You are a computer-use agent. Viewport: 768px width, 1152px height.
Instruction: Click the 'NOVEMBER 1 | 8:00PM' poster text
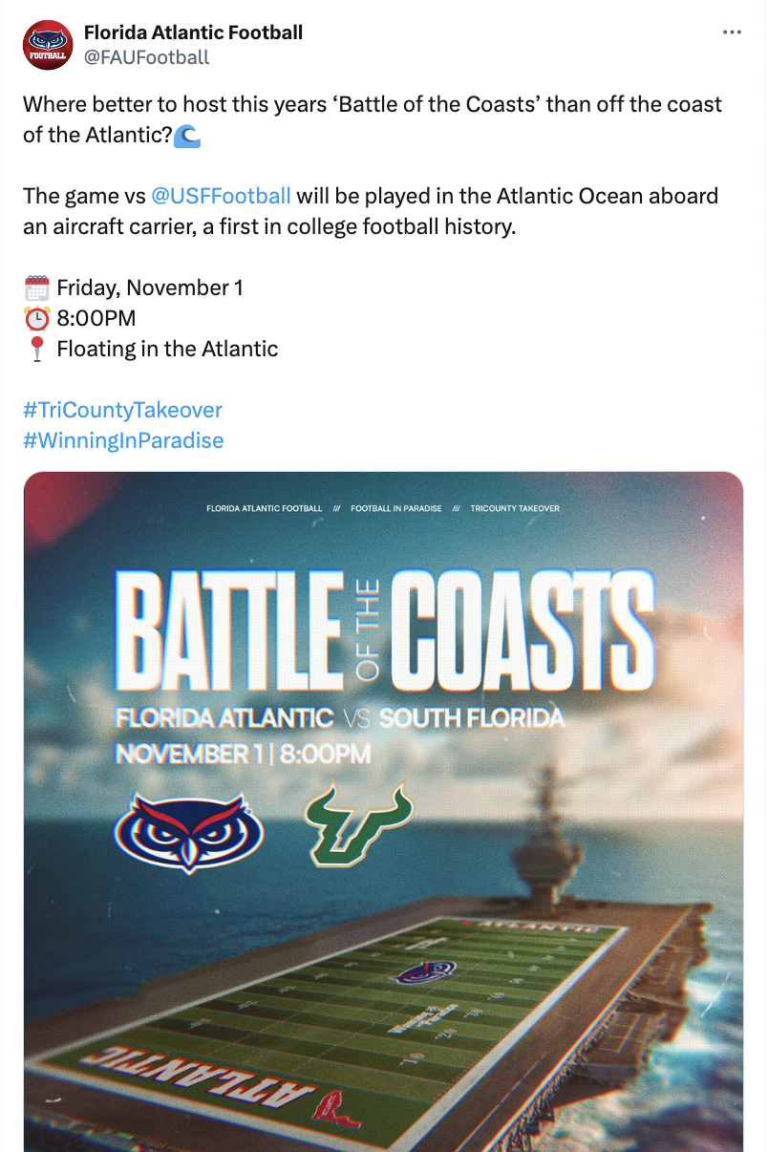[x=243, y=754]
